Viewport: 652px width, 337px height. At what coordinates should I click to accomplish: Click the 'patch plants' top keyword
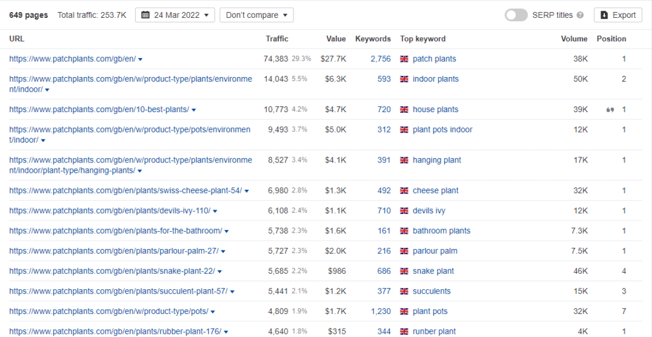point(434,59)
